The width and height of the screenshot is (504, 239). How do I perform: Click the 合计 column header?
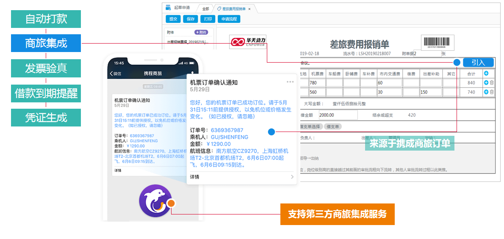click(x=471, y=74)
